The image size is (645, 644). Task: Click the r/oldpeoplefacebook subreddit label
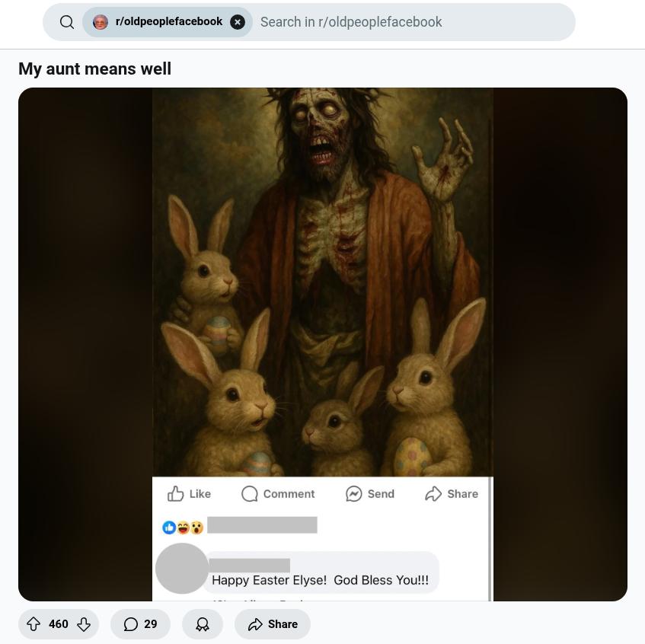click(168, 21)
